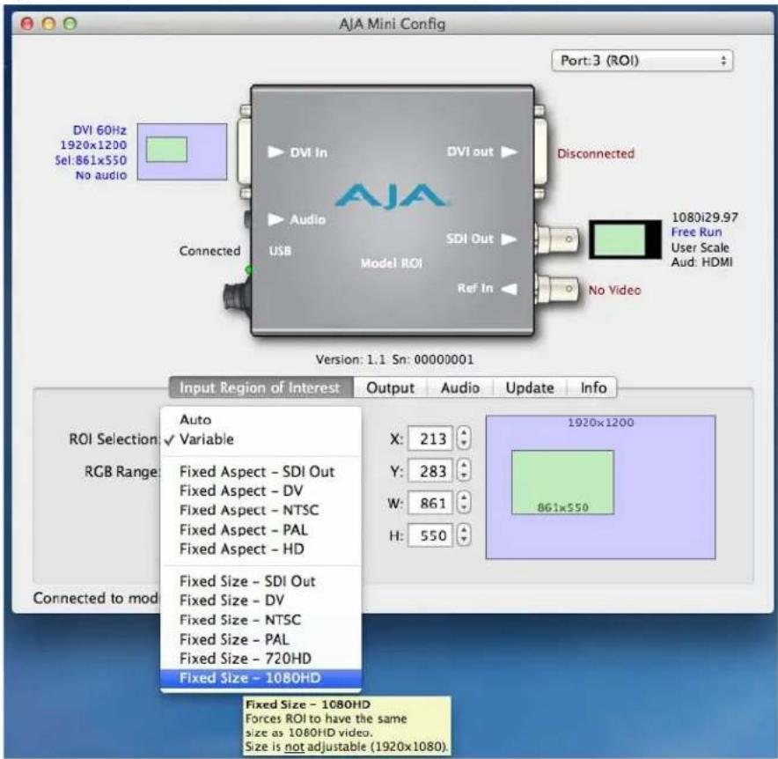Zoom the AJA Mini Config window

coord(70,23)
